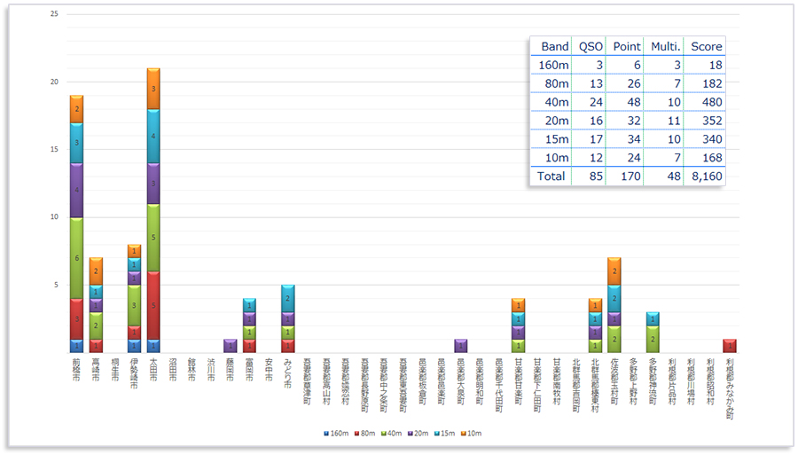
Task: Click the 80m legend marker
Action: tap(356, 434)
